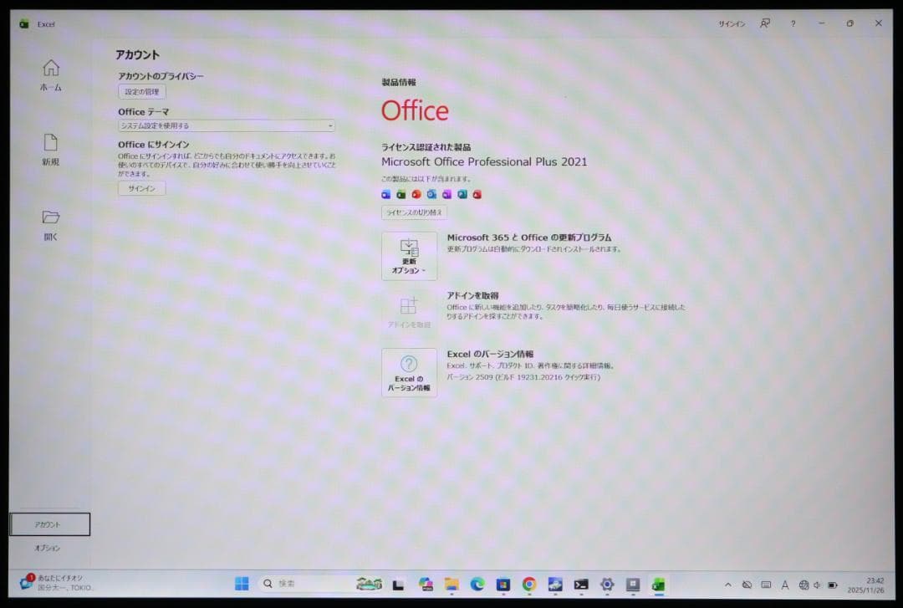
Task: Open Settings gear from the taskbar
Action: click(607, 585)
